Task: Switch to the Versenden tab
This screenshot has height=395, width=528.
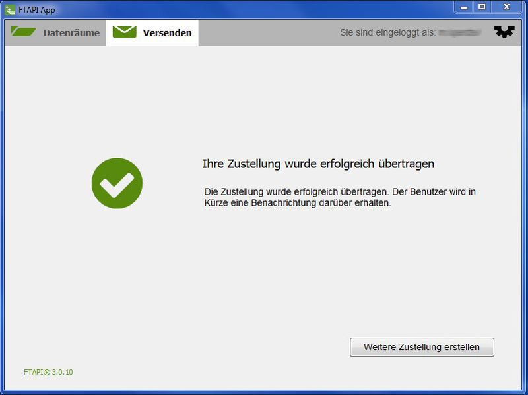Action: tap(152, 32)
